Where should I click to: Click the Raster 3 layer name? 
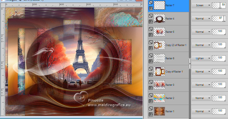pos(170,85)
